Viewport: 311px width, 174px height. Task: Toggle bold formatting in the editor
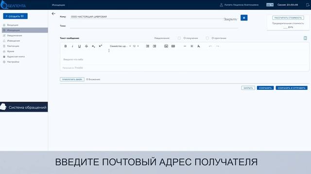(66, 46)
